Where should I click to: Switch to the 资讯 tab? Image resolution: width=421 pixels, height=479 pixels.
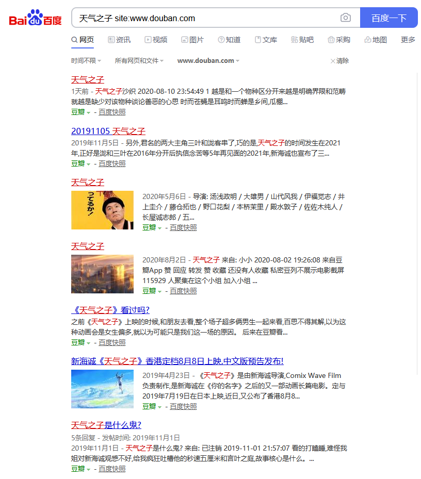pos(119,40)
